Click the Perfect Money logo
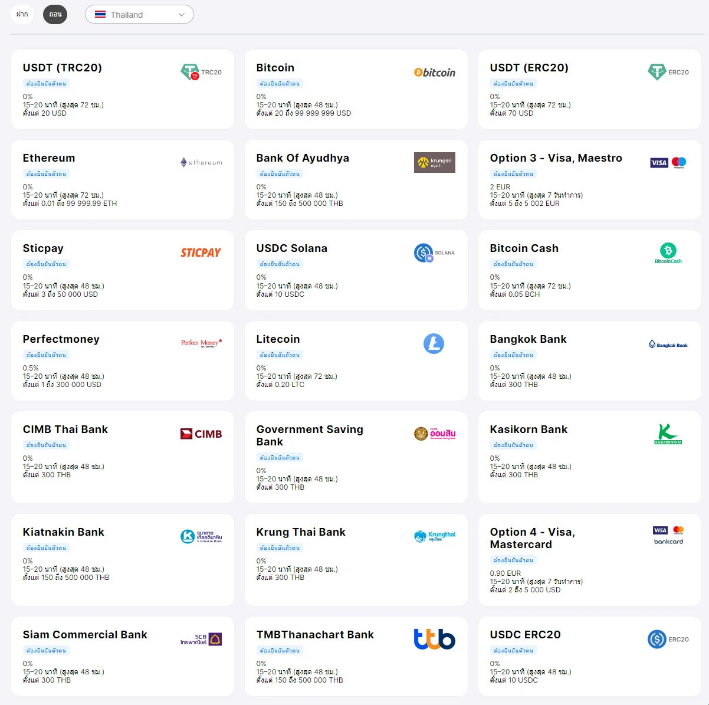This screenshot has height=705, width=709. 201,343
